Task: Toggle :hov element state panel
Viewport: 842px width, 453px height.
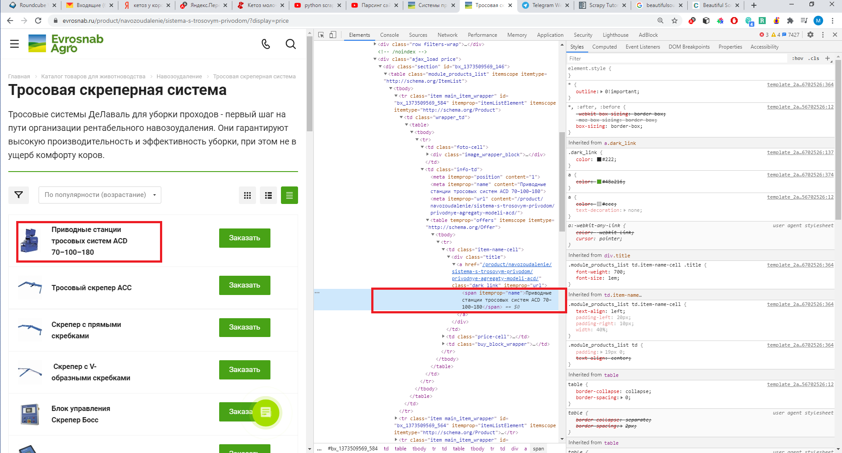Action: [798, 58]
